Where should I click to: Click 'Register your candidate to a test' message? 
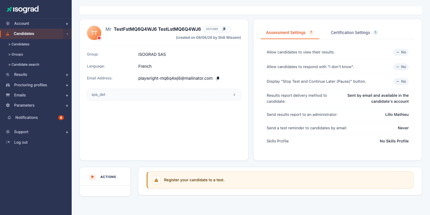(194, 180)
